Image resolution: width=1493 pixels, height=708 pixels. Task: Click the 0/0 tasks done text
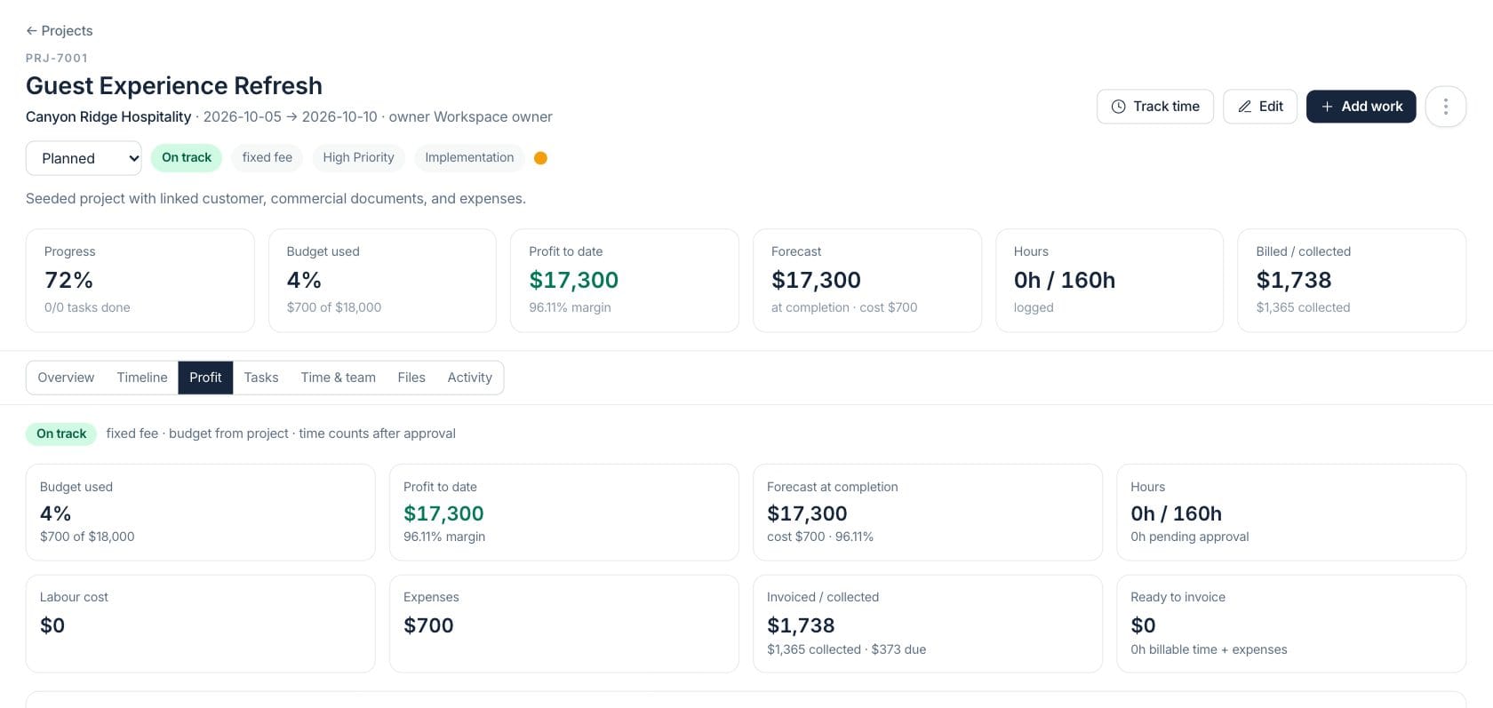(x=87, y=307)
